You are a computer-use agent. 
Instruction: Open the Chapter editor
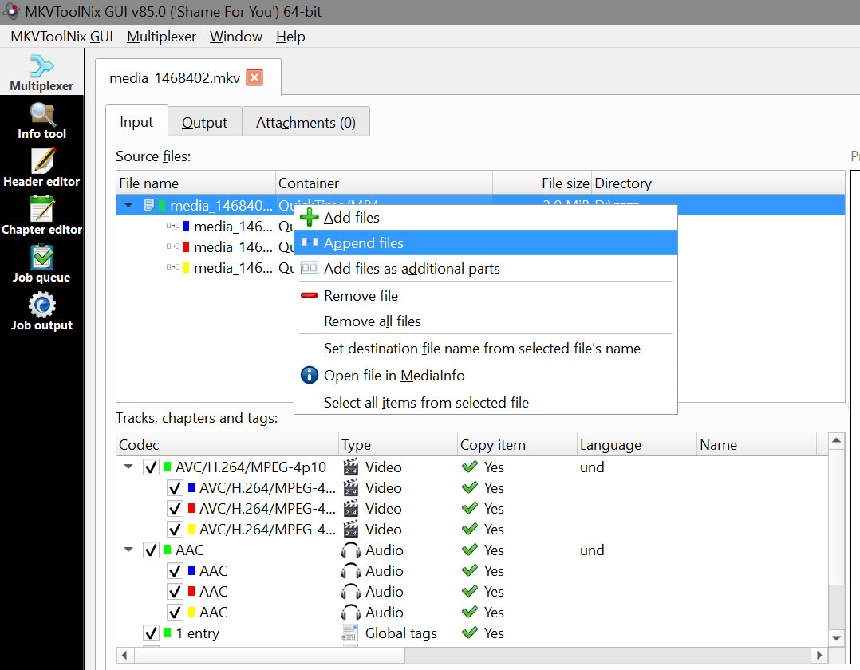click(x=41, y=216)
